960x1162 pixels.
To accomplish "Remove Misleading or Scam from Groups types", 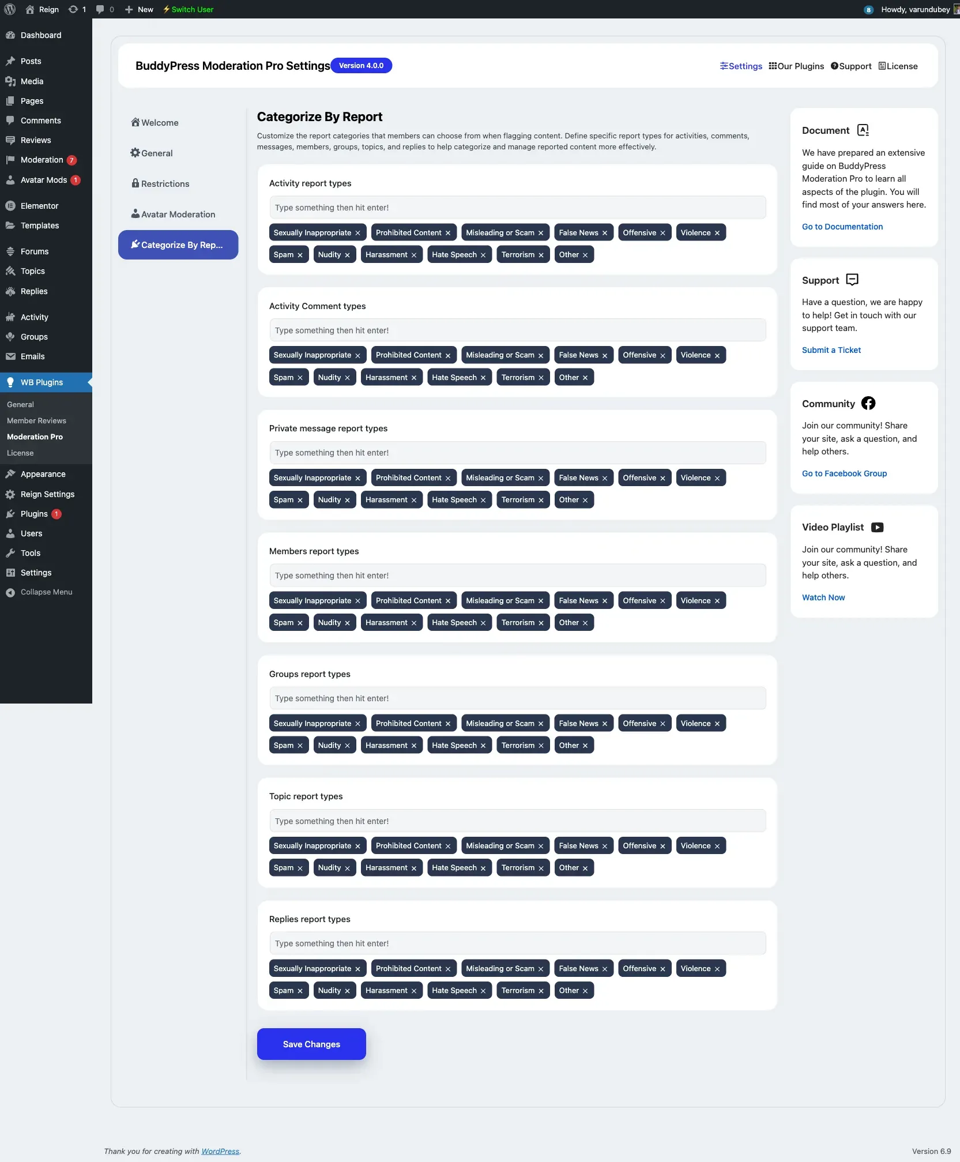I will click(541, 724).
